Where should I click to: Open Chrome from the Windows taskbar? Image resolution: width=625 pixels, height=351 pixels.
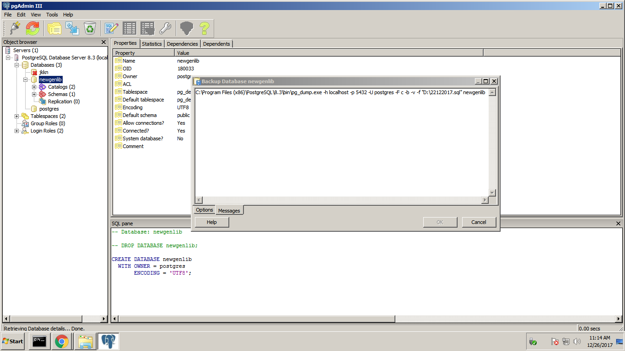click(62, 341)
